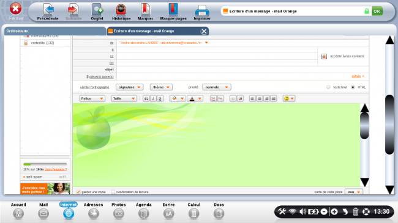Image resolution: width=398 pixels, height=223 pixels.
Task: Open the priorité normale dropdown
Action: 217,87
